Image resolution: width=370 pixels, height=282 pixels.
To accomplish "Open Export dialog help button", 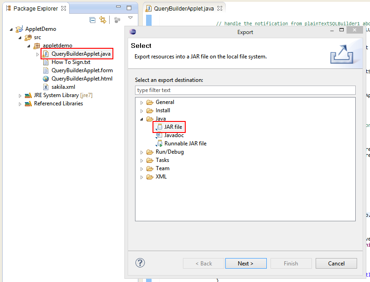I will (140, 263).
